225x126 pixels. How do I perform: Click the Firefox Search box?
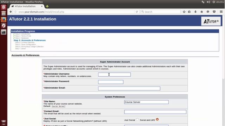tap(161, 12)
